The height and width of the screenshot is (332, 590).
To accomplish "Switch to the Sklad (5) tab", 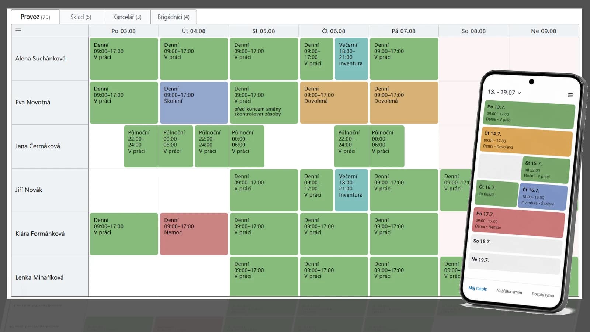I will [x=81, y=17].
